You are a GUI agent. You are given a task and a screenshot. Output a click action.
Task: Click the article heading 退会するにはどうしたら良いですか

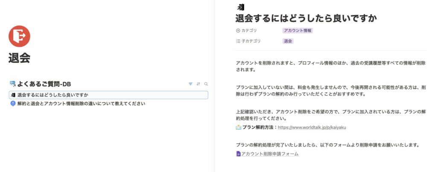tap(306, 18)
